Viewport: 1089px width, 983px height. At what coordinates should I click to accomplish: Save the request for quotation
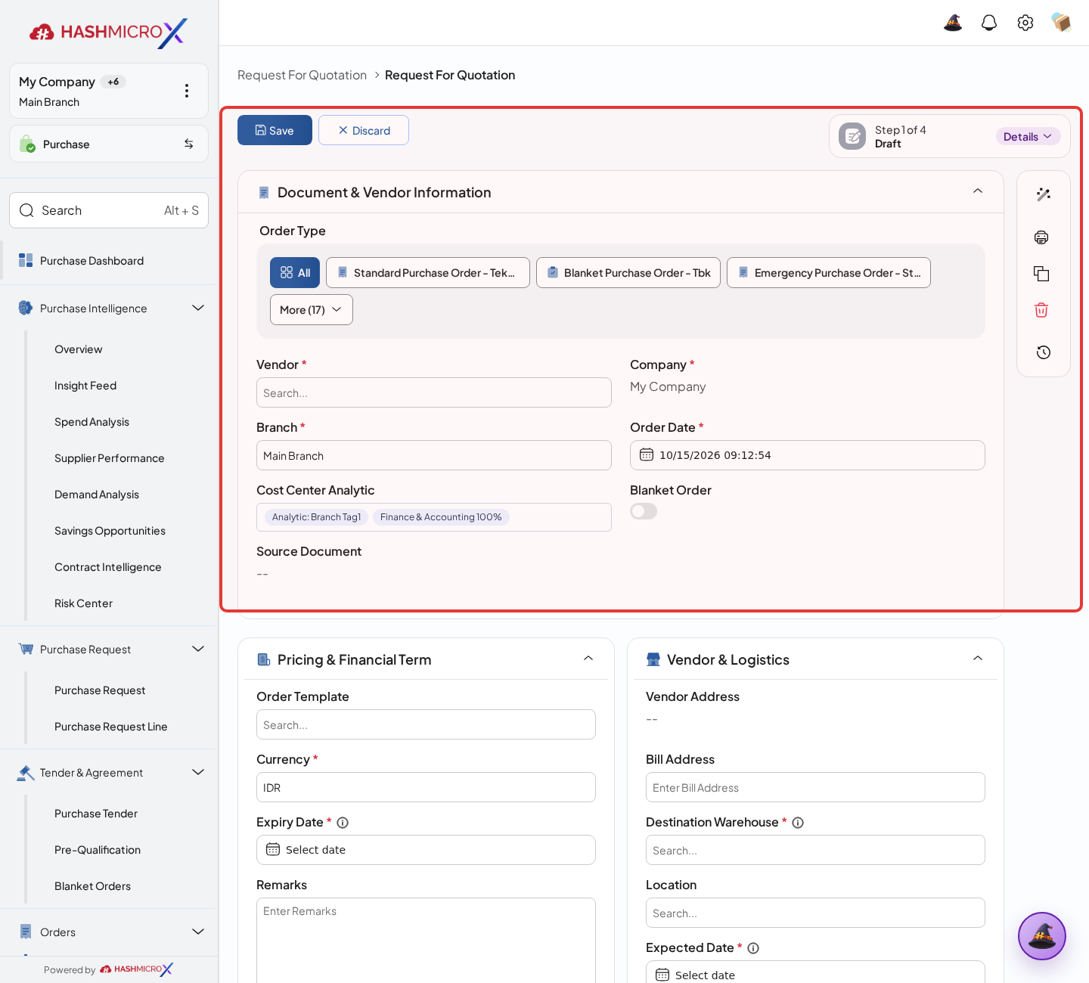tap(275, 130)
